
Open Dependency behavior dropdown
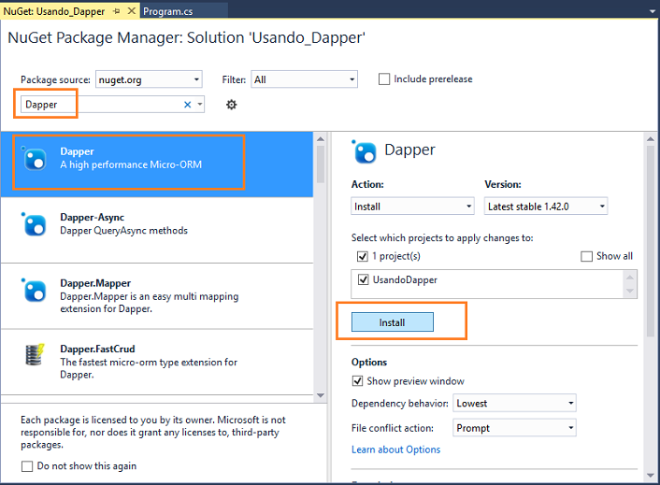[x=514, y=403]
